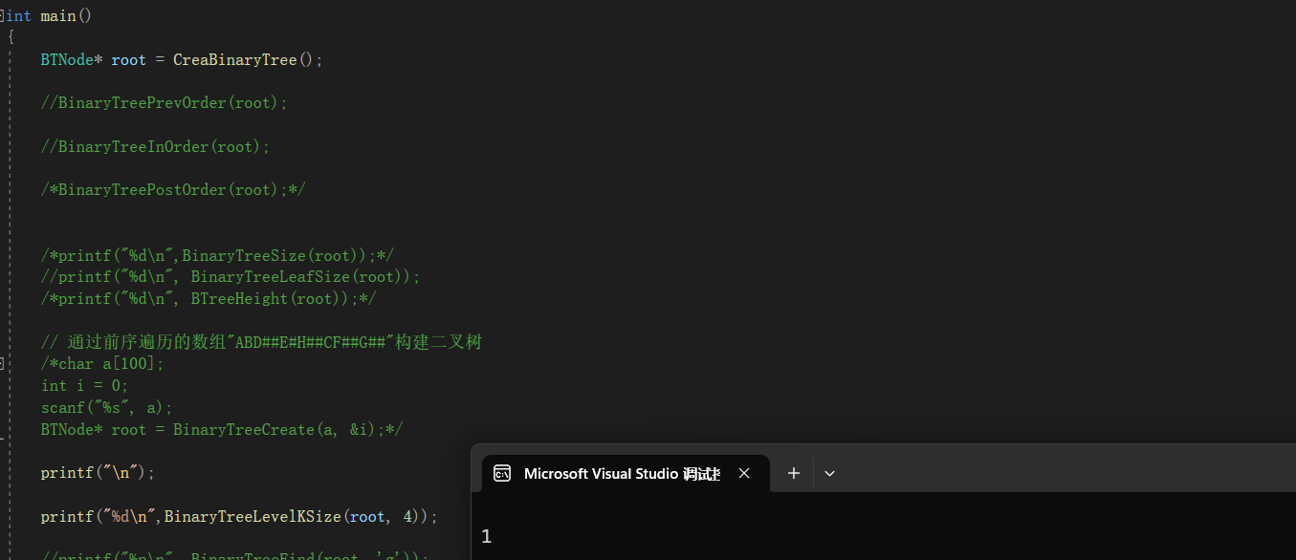Place cursor on //BinaryTreeInOrder(root); line
This screenshot has height=560, width=1296.
click(155, 146)
